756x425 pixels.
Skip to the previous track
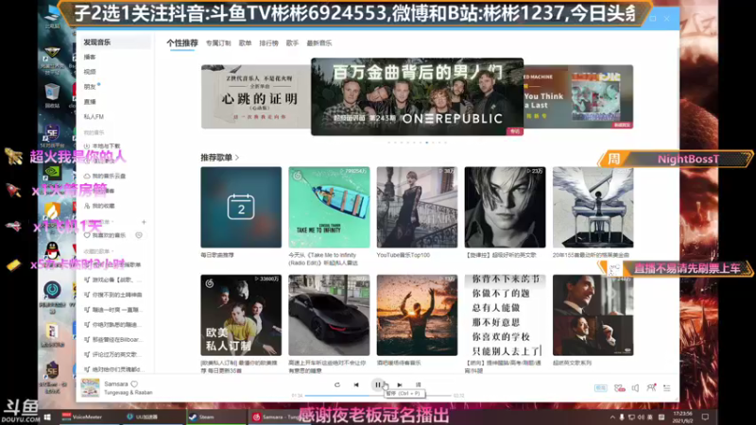(356, 384)
